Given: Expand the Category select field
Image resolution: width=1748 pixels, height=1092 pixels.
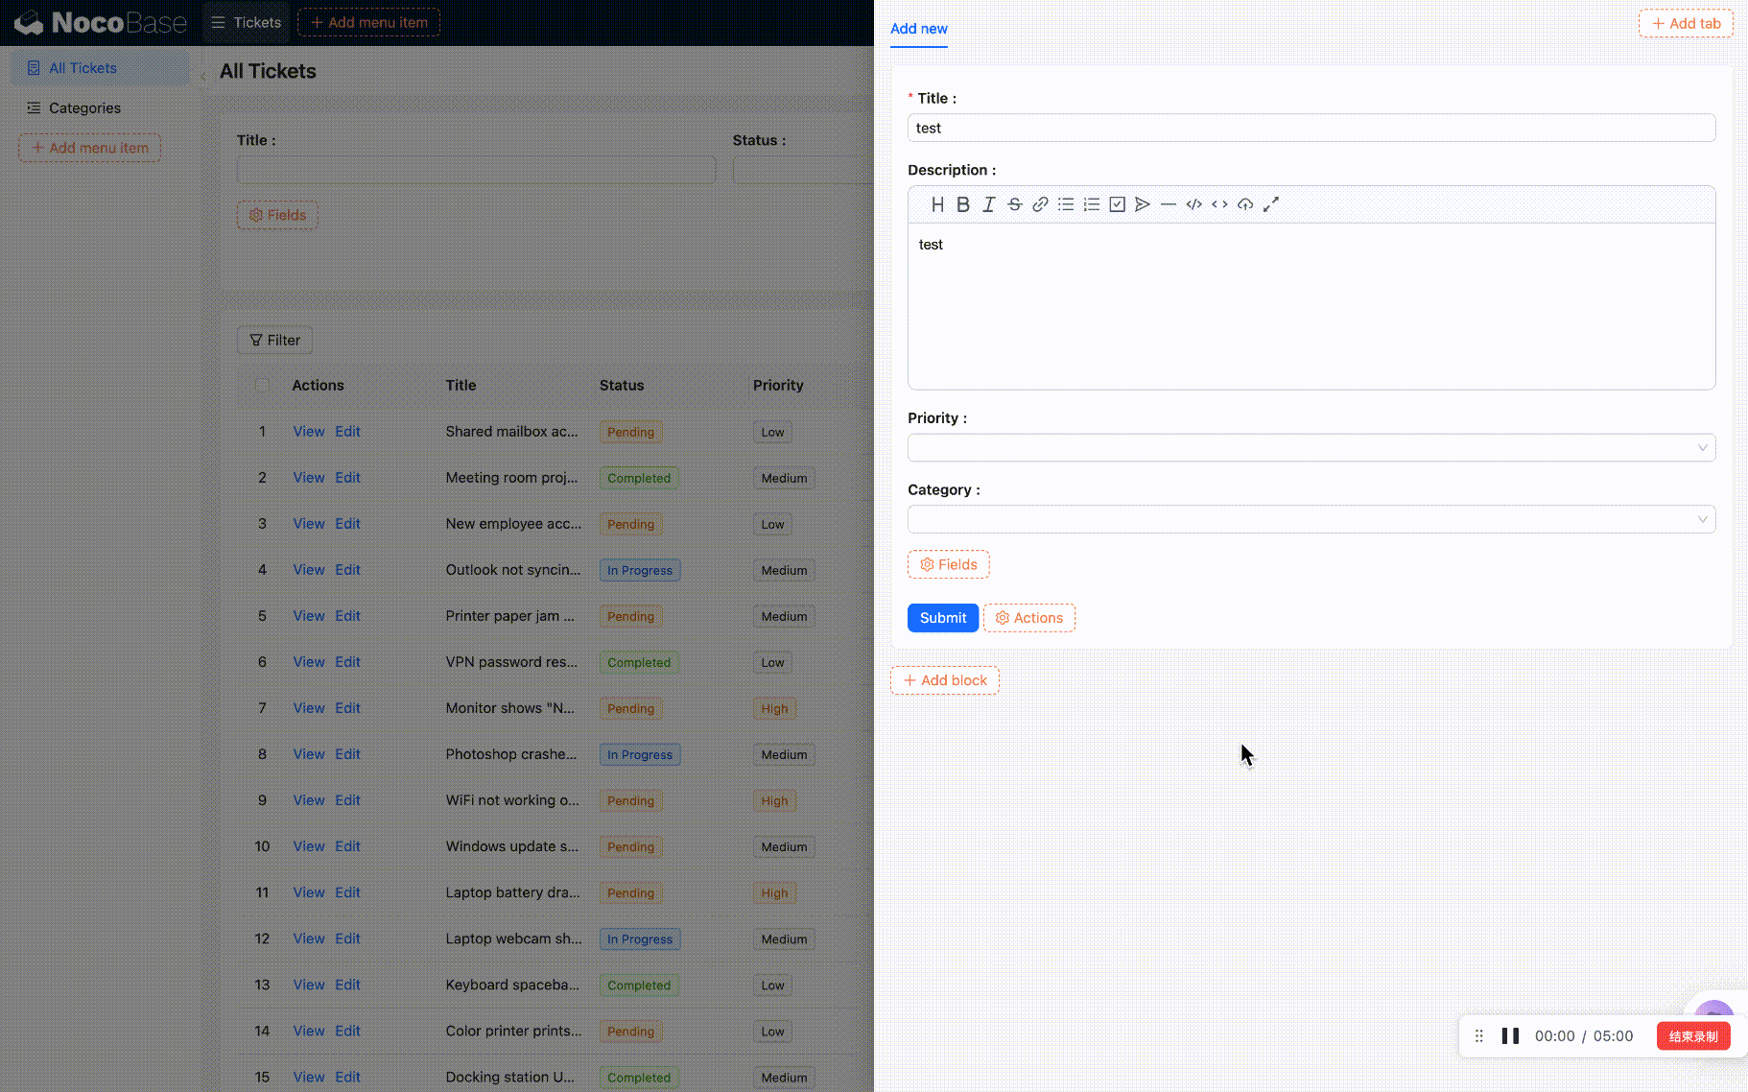Looking at the screenshot, I should pos(1311,520).
